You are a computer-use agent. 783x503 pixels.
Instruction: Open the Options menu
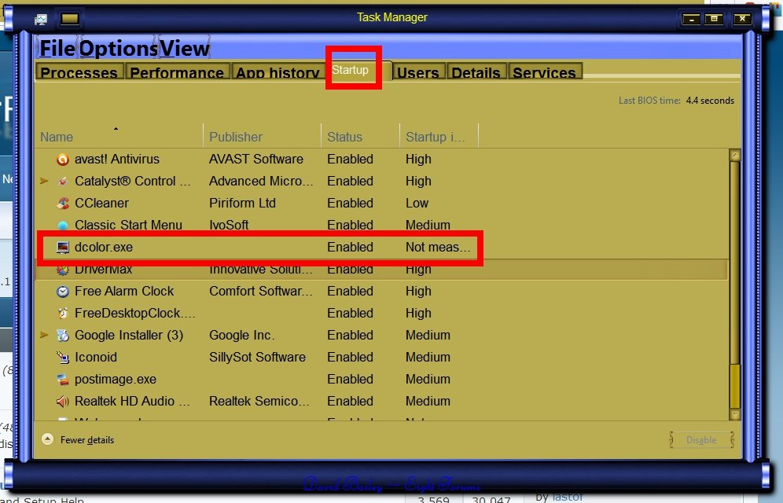click(119, 49)
